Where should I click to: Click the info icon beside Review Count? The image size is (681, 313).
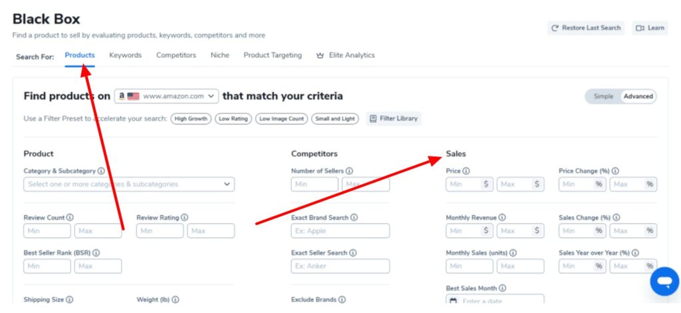[x=70, y=218]
